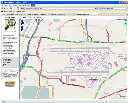Open the File menu

[x=2, y=5]
